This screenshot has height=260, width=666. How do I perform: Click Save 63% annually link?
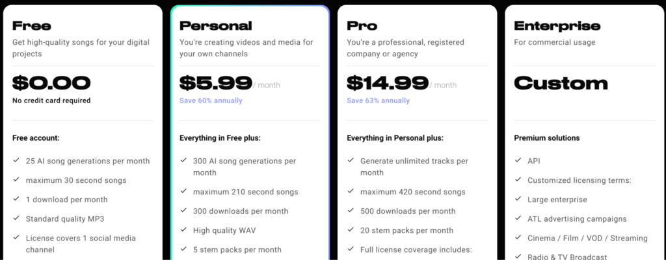tap(378, 100)
